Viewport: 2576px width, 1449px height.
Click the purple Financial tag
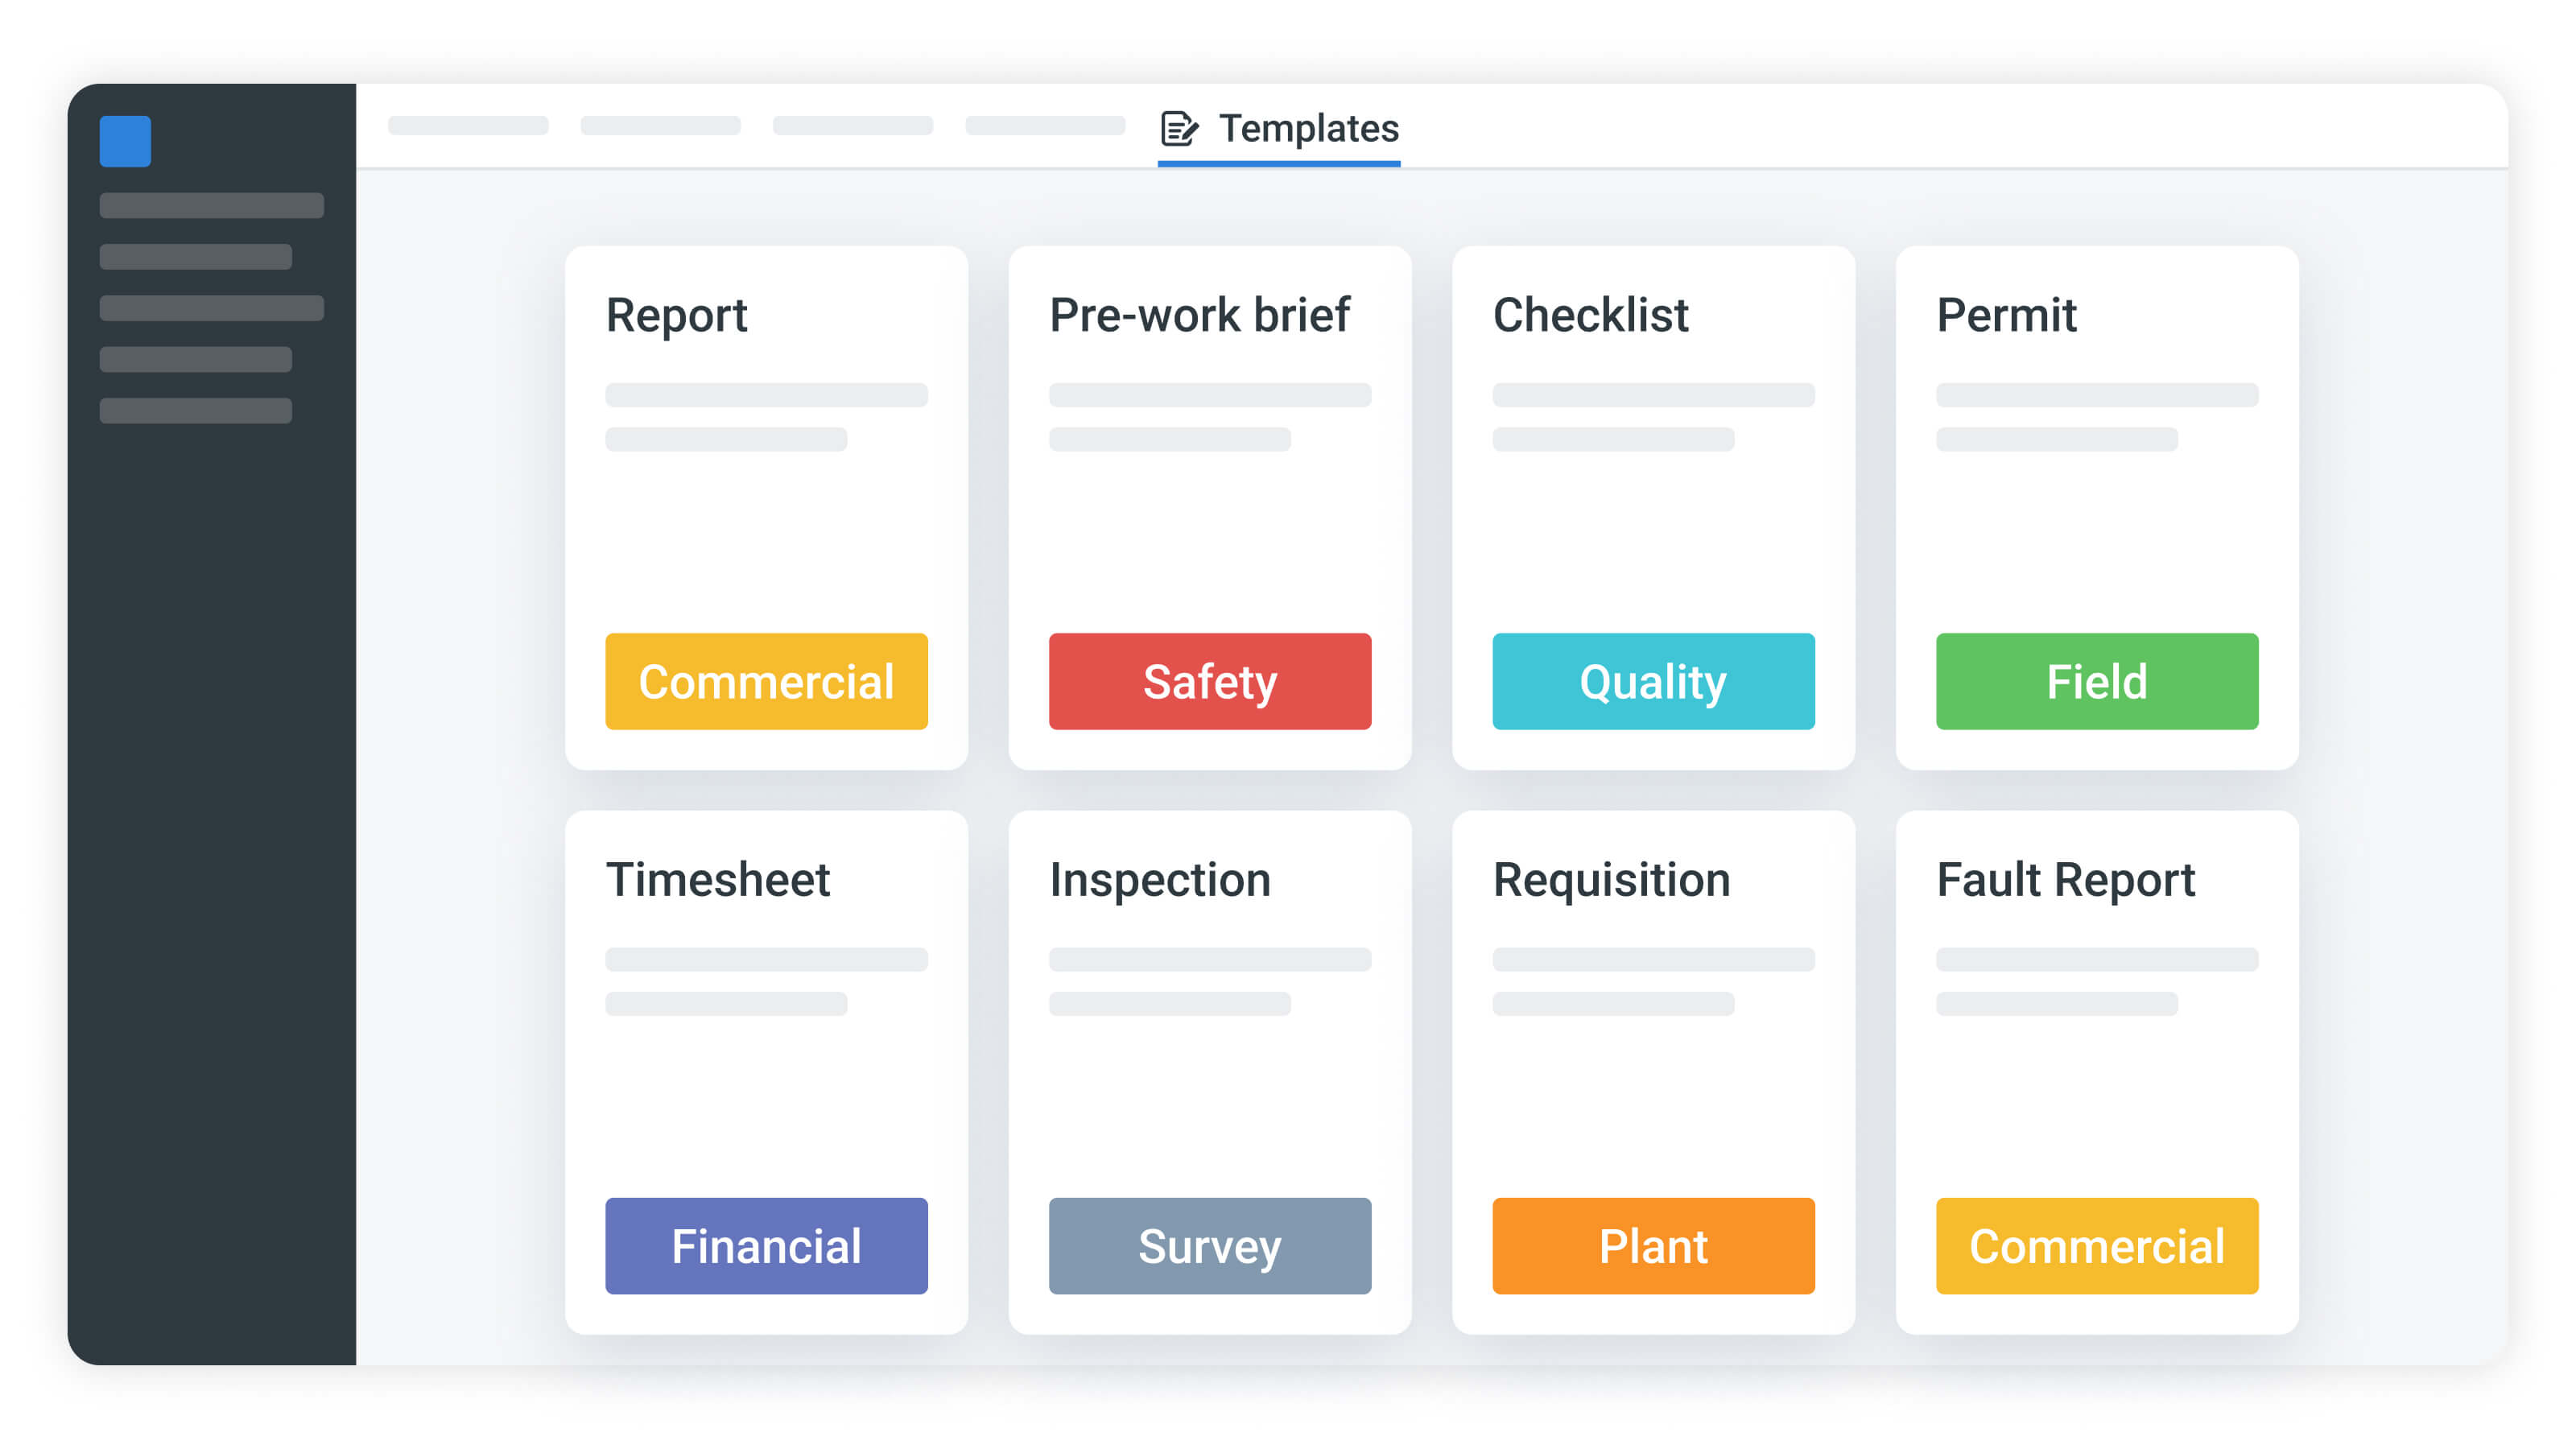[766, 1245]
